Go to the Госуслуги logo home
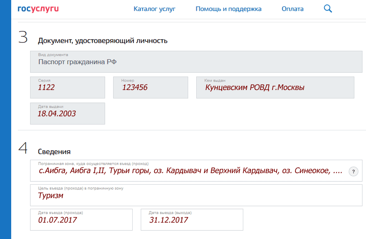 38,9
